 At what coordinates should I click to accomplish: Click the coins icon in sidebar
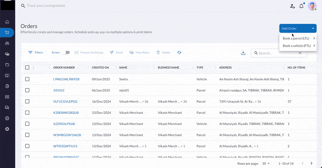(x=7, y=54)
